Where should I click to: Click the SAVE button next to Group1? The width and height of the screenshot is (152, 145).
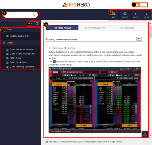65,72
